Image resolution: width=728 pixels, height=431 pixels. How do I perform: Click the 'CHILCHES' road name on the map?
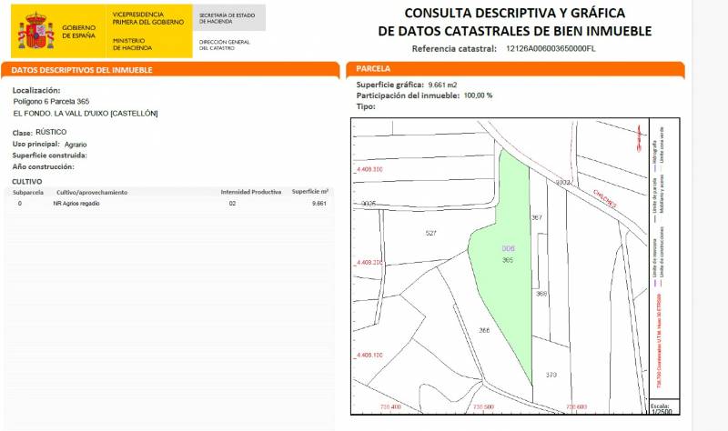coord(605,198)
